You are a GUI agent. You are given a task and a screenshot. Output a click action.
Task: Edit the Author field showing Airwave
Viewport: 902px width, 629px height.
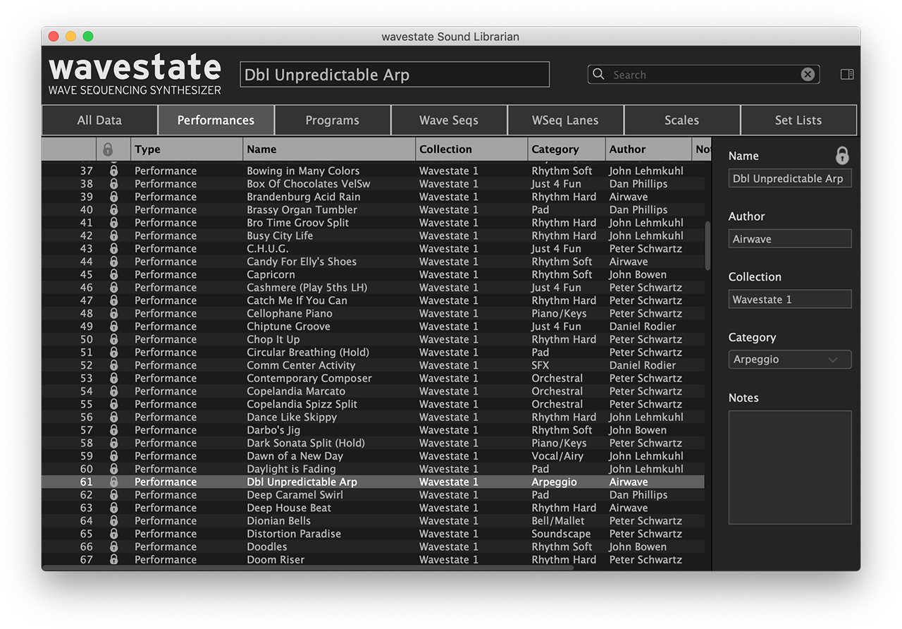[x=790, y=239]
